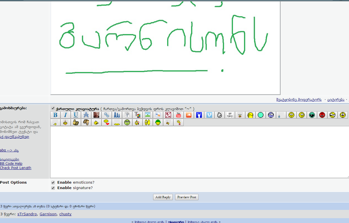Click the abg --> აბგ converter link
This screenshot has width=349, height=223.
click(9, 150)
